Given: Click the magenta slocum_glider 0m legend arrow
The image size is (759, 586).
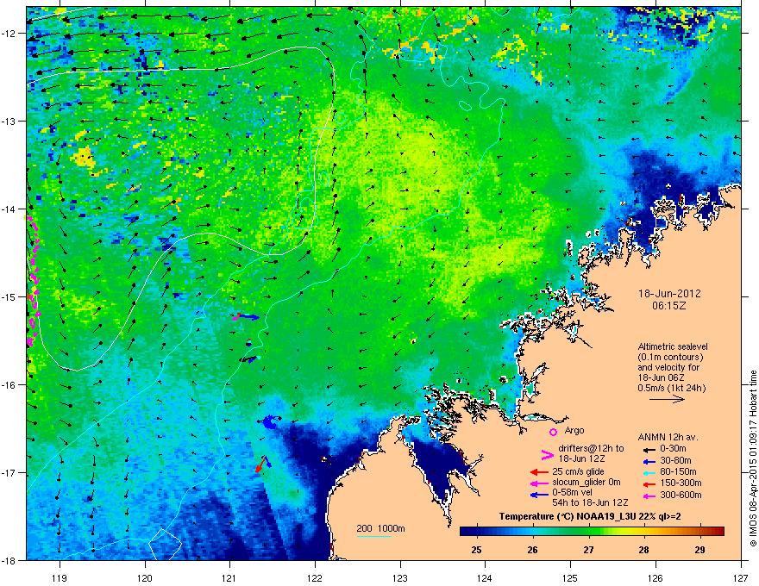Looking at the screenshot, I should point(539,483).
